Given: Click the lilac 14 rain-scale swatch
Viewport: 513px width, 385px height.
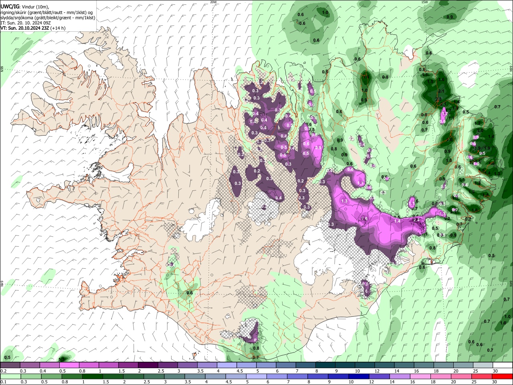Looking at the screenshot, I should [x=400, y=377].
